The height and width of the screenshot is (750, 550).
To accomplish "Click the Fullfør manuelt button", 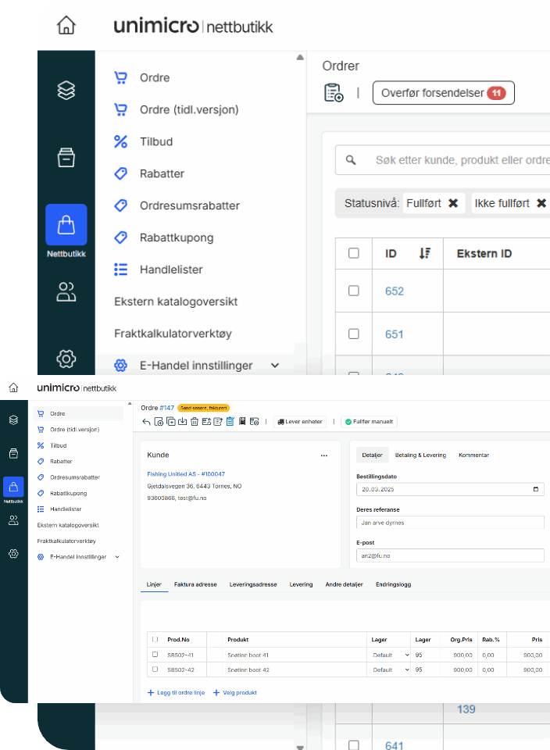I will point(369,422).
